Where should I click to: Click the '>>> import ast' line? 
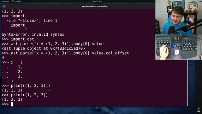pyautogui.click(x=18, y=39)
